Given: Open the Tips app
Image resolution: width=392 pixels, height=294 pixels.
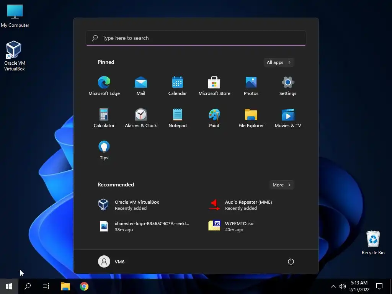Looking at the screenshot, I should [104, 150].
